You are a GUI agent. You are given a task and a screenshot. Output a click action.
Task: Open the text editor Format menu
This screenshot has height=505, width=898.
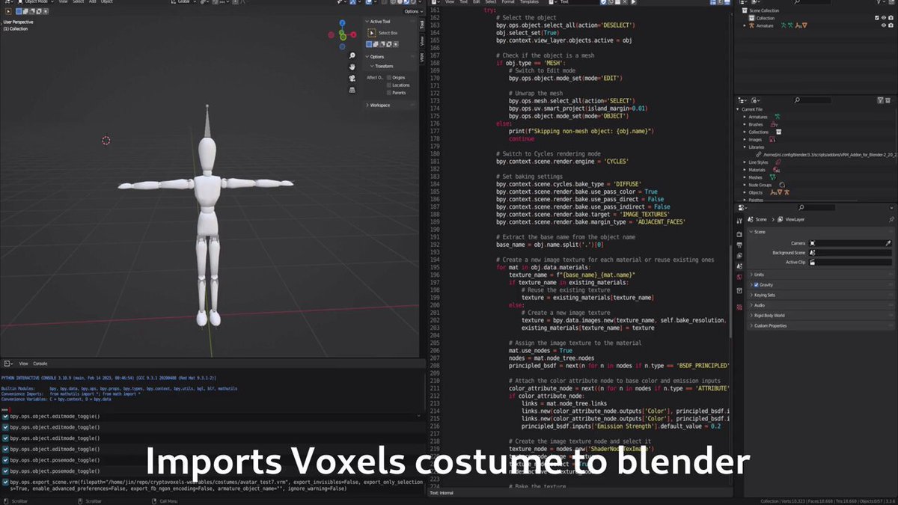pyautogui.click(x=508, y=2)
